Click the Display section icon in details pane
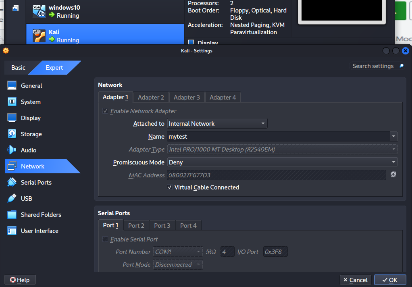Screen dimensions: 412x287 point(191,42)
